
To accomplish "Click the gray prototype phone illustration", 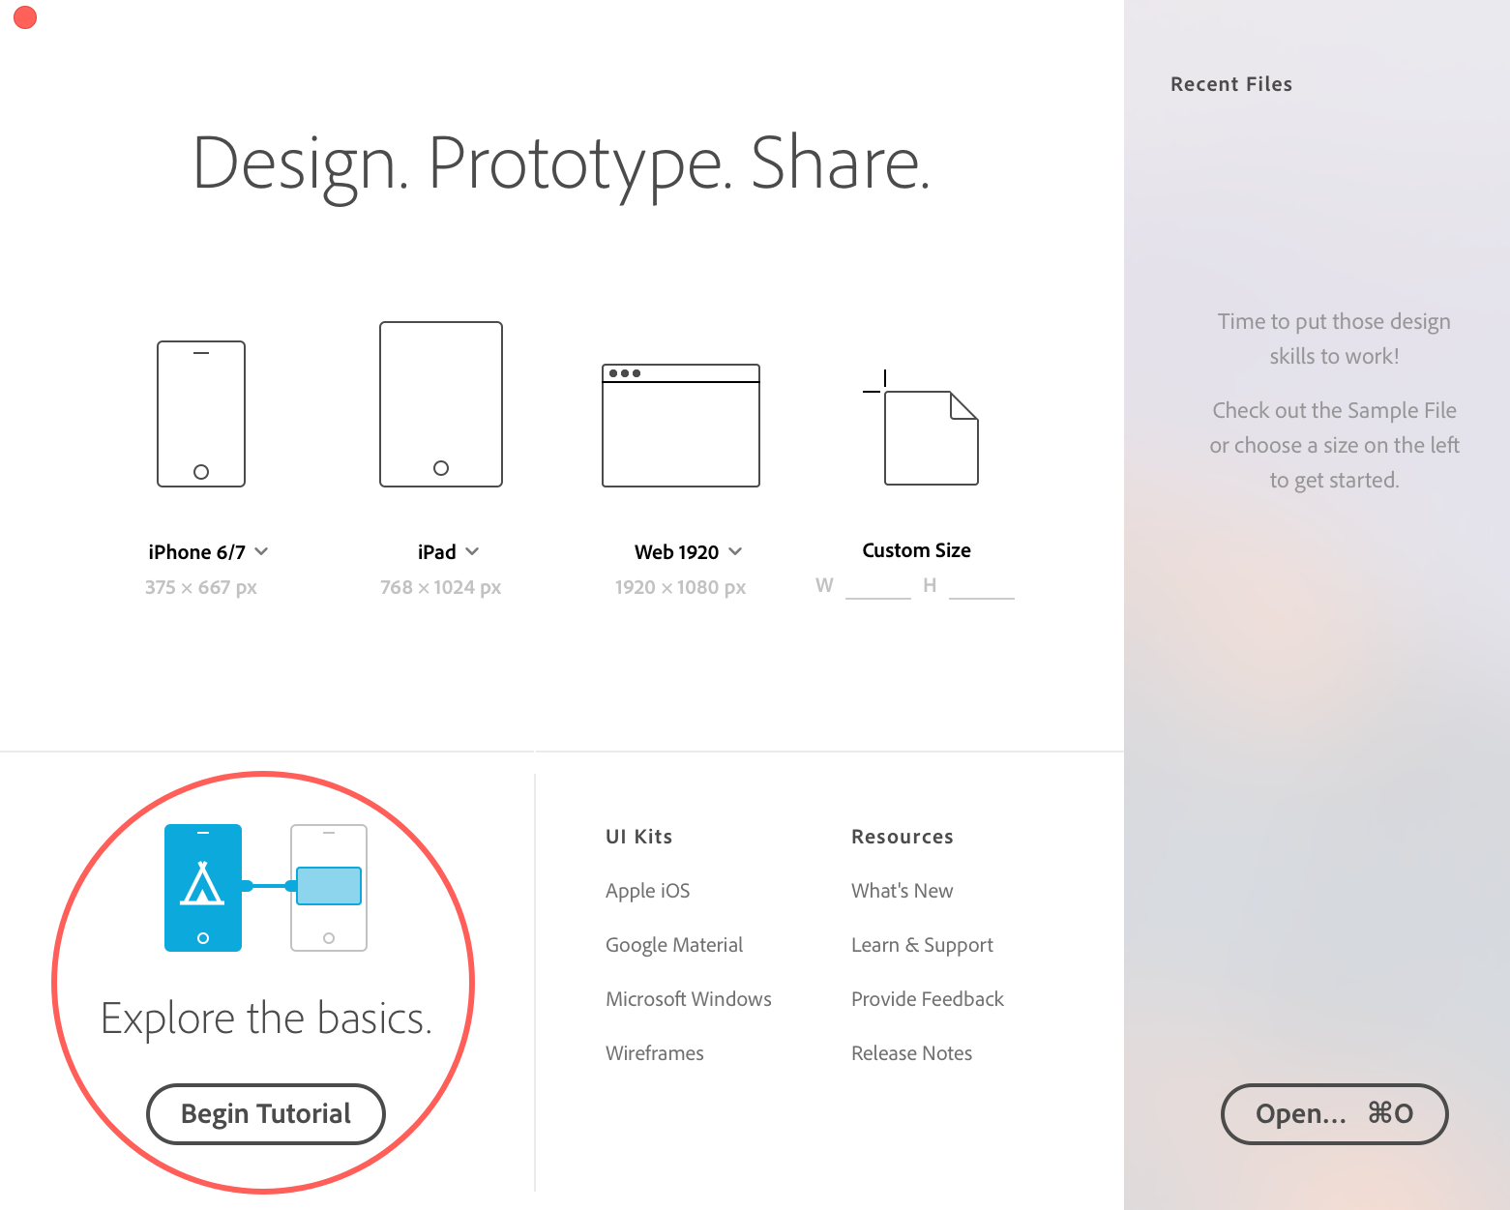I will [329, 888].
